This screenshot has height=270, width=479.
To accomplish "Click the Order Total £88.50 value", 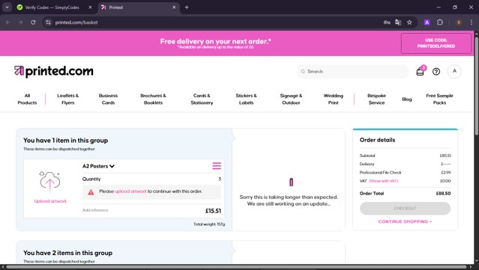I will 443,194.
